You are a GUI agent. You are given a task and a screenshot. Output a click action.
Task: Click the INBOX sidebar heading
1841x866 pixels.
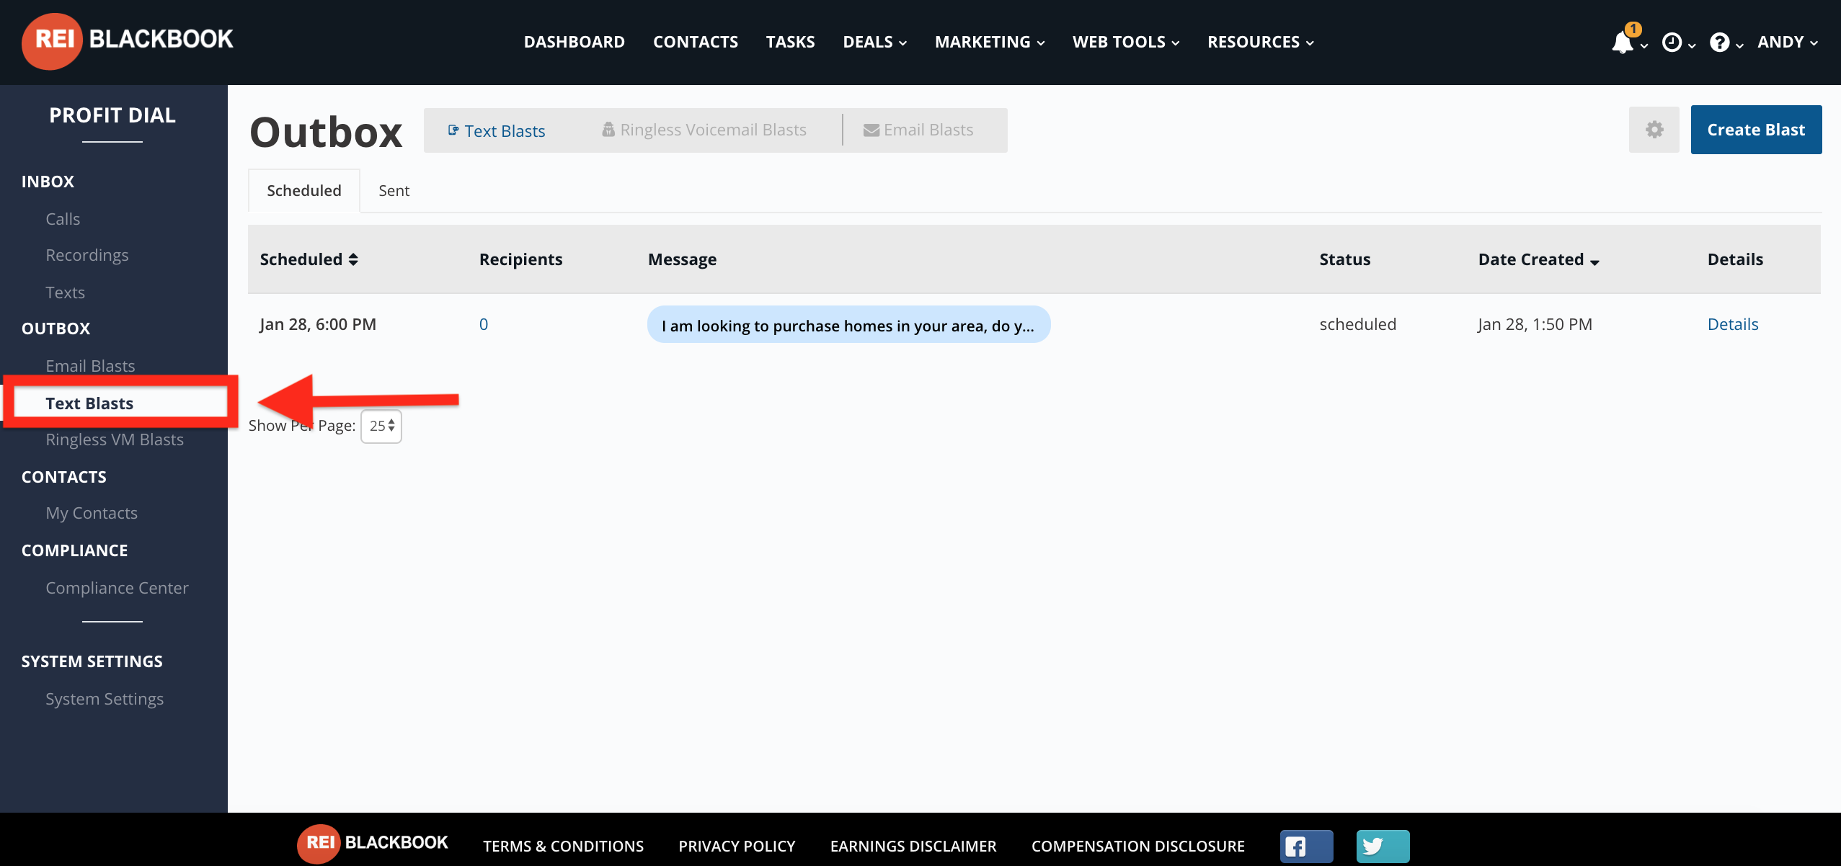[48, 182]
